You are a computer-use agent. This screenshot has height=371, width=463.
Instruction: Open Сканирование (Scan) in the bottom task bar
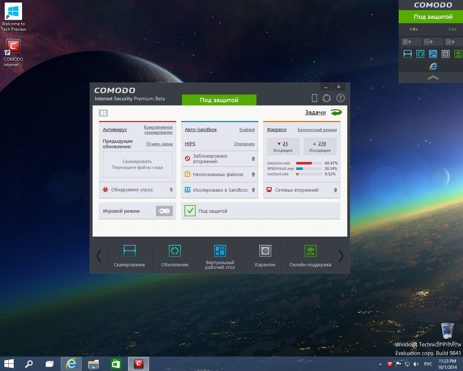129,257
